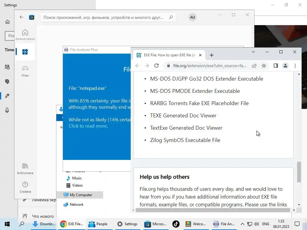Go back in Chrome browser
307x230 pixels.
click(x=137, y=66)
